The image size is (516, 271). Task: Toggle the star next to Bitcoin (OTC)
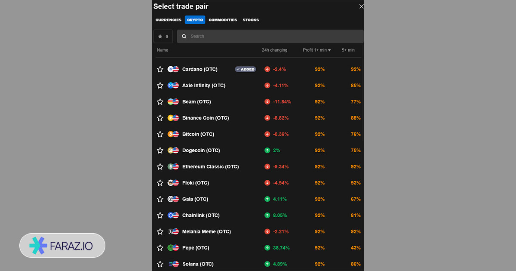pyautogui.click(x=160, y=134)
